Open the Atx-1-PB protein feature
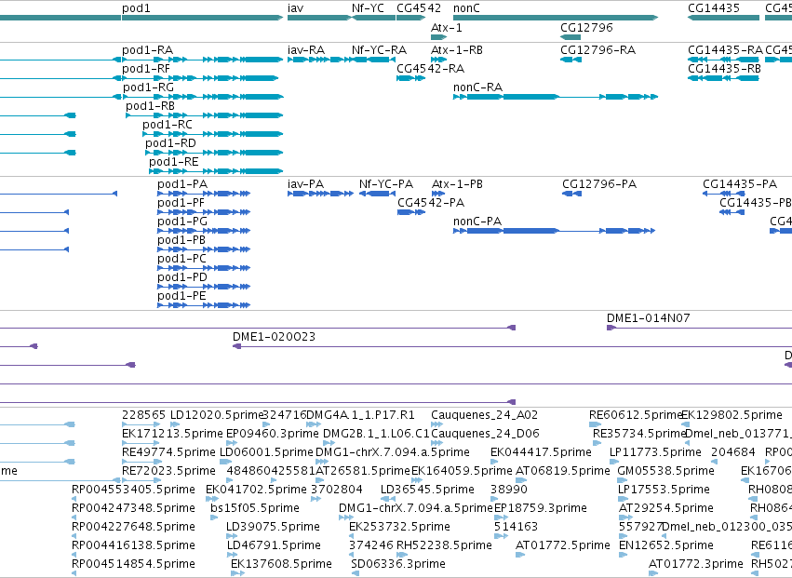Viewport: 792px width, 578px height. [x=438, y=194]
